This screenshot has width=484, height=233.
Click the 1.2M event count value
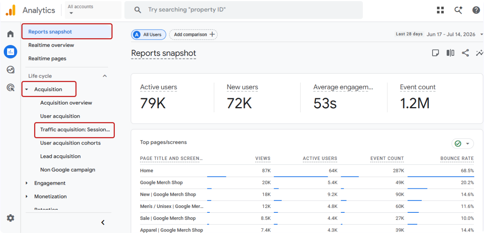coord(415,103)
